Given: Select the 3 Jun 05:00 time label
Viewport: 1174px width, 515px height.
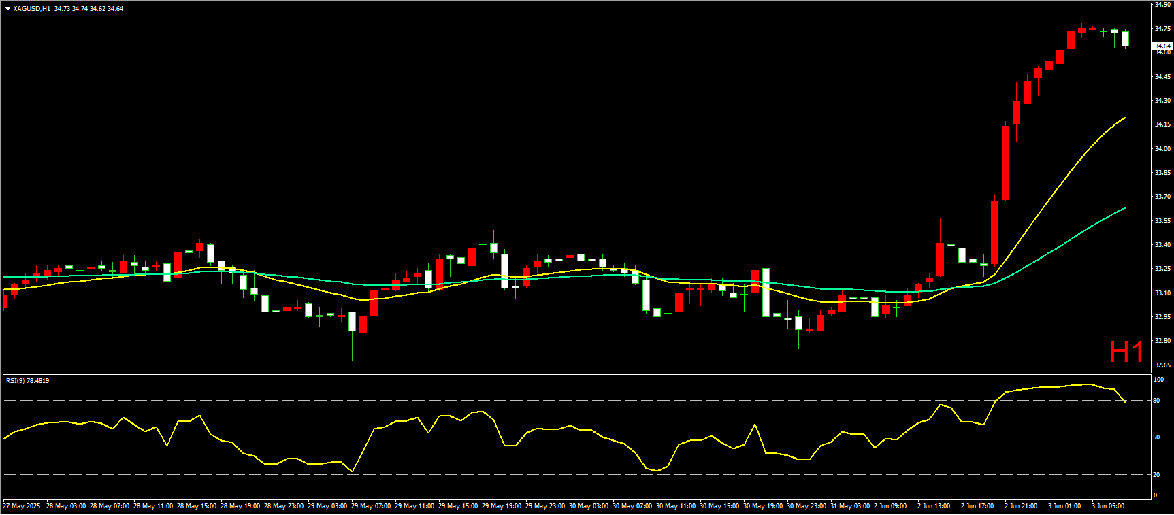Looking at the screenshot, I should click(x=1108, y=506).
